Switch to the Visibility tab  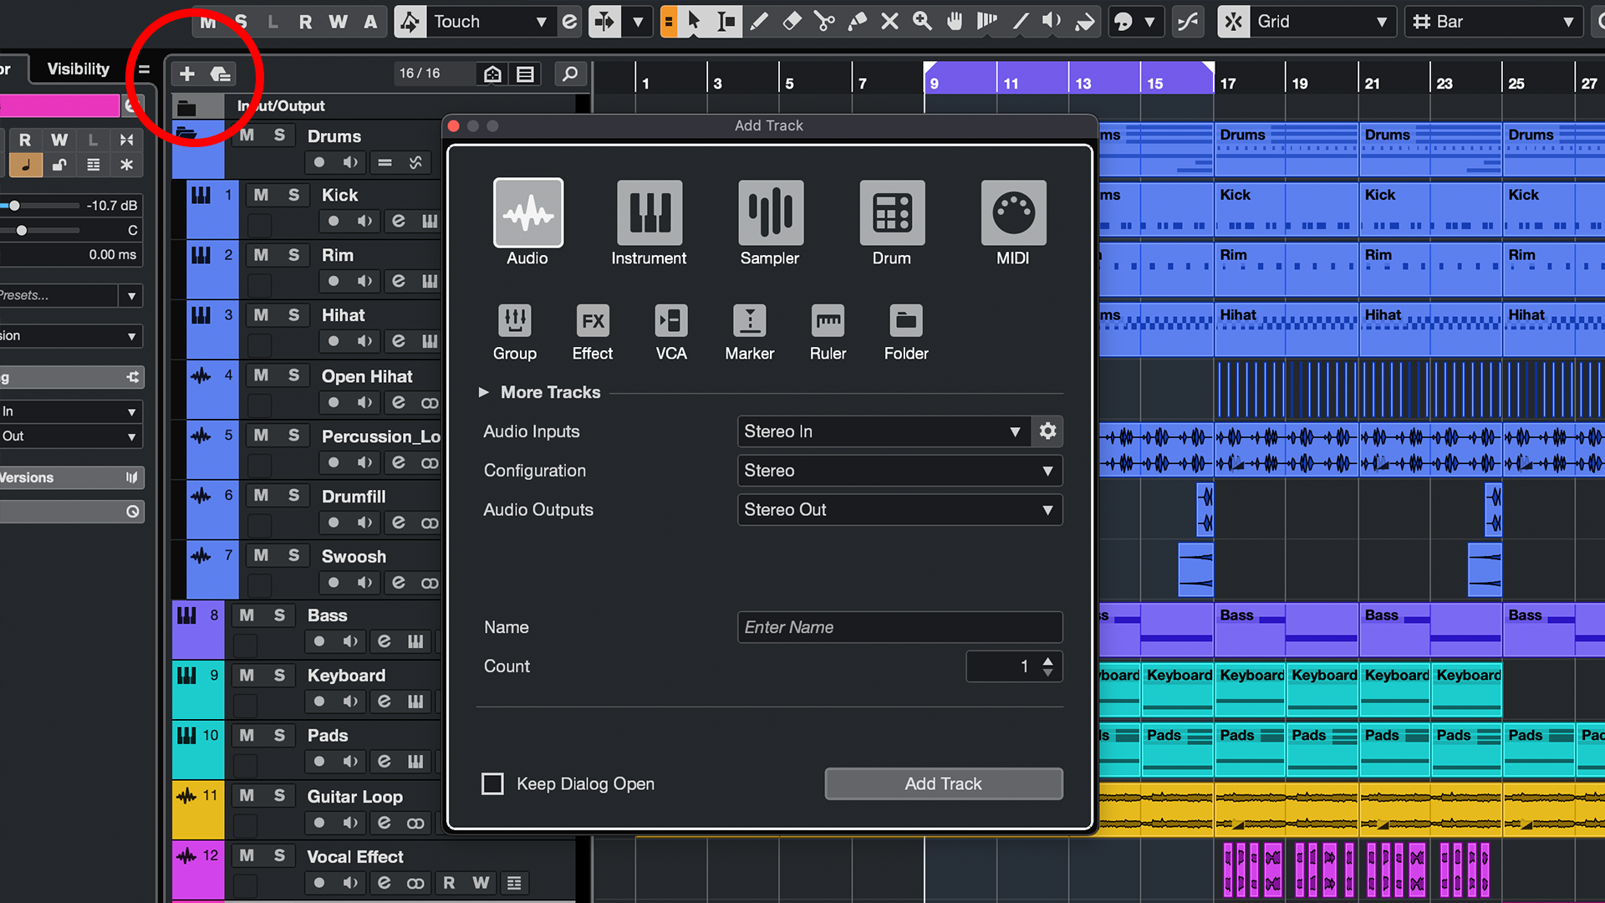77,69
